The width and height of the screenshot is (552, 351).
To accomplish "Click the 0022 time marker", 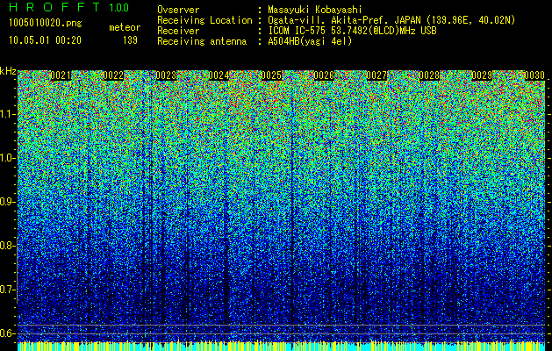I will (x=113, y=75).
